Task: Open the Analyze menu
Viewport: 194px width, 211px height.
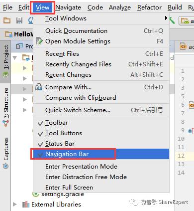Action: pyautogui.click(x=120, y=7)
